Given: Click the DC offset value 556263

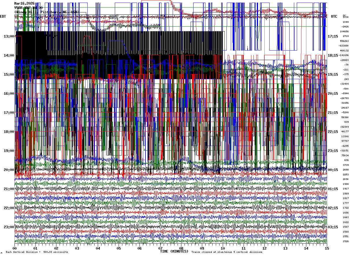Looking at the screenshot, I should coord(345,41).
